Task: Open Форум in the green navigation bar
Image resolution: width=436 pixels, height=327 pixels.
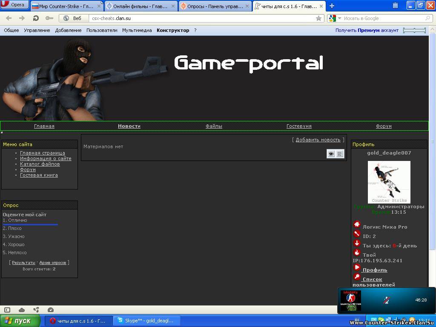Action: point(384,126)
